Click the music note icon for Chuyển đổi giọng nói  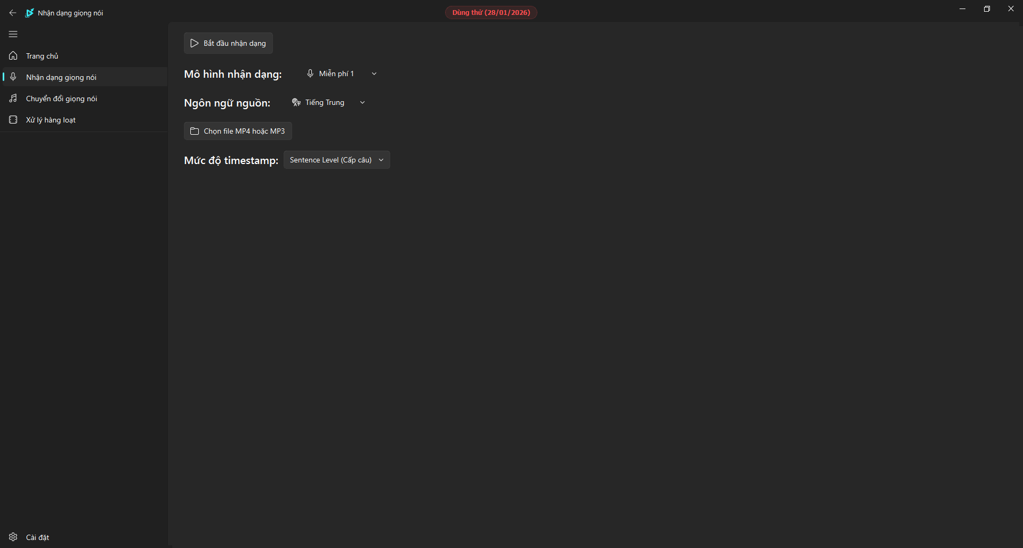[13, 99]
